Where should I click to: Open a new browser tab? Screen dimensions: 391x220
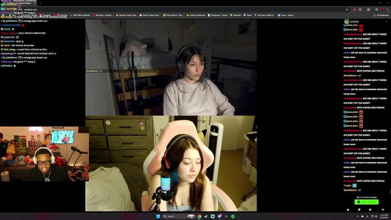click(40, 3)
